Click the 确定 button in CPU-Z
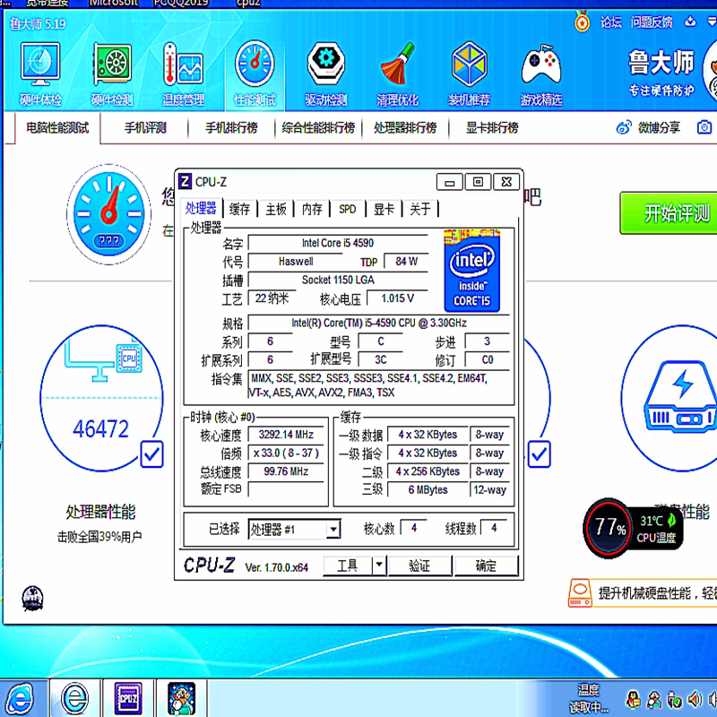Image resolution: width=717 pixels, height=717 pixels. [x=486, y=566]
